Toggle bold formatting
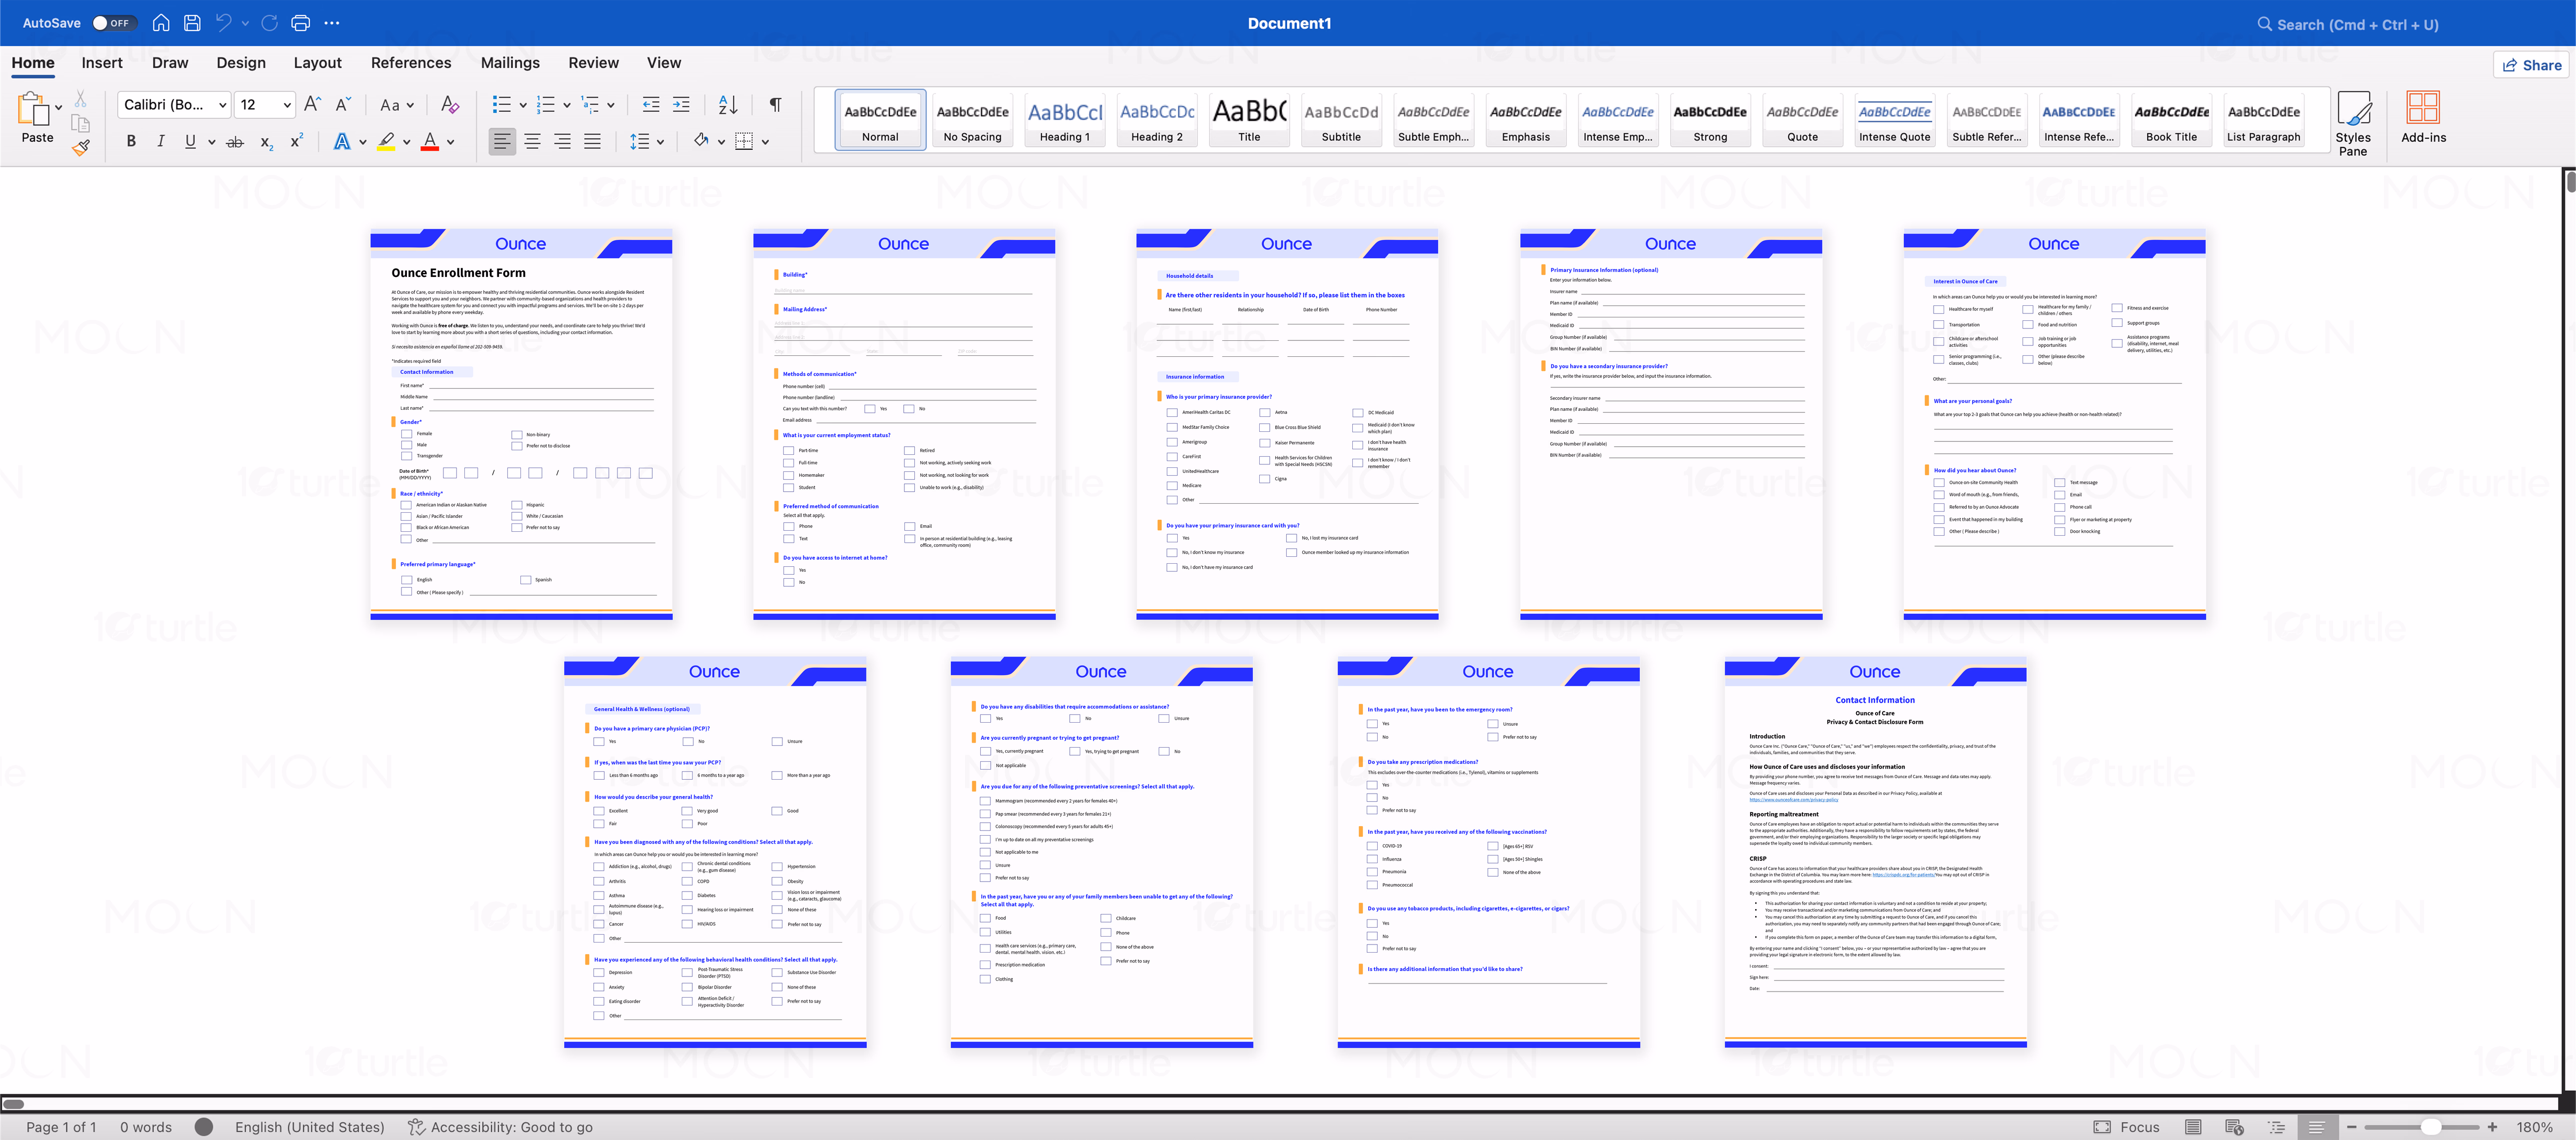Screen dimensions: 2576x1140 [131, 141]
